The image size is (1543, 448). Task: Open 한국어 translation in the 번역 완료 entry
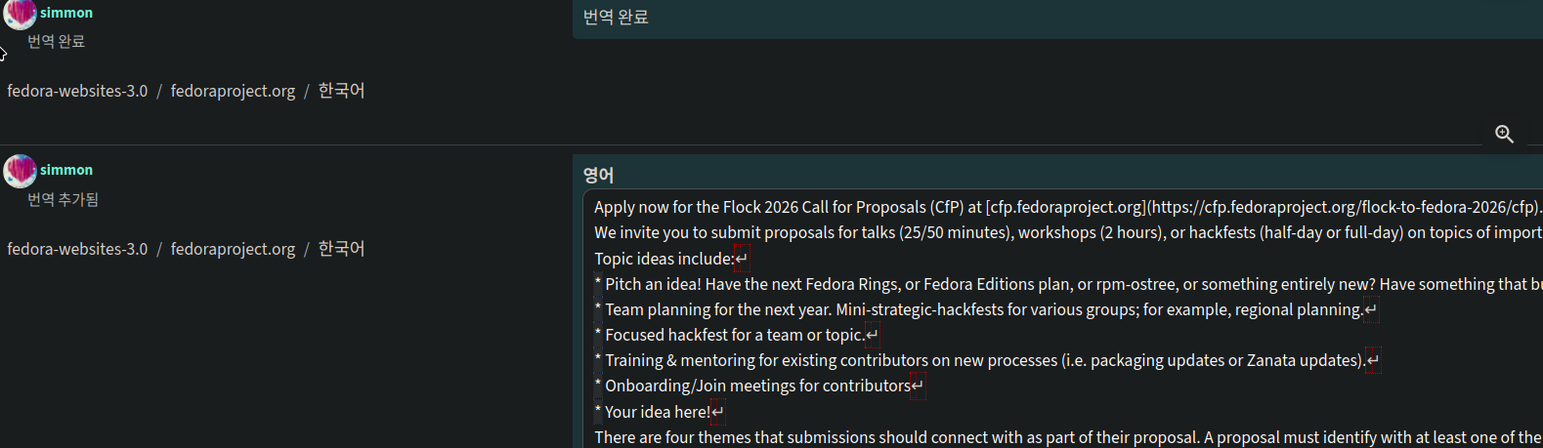[341, 91]
